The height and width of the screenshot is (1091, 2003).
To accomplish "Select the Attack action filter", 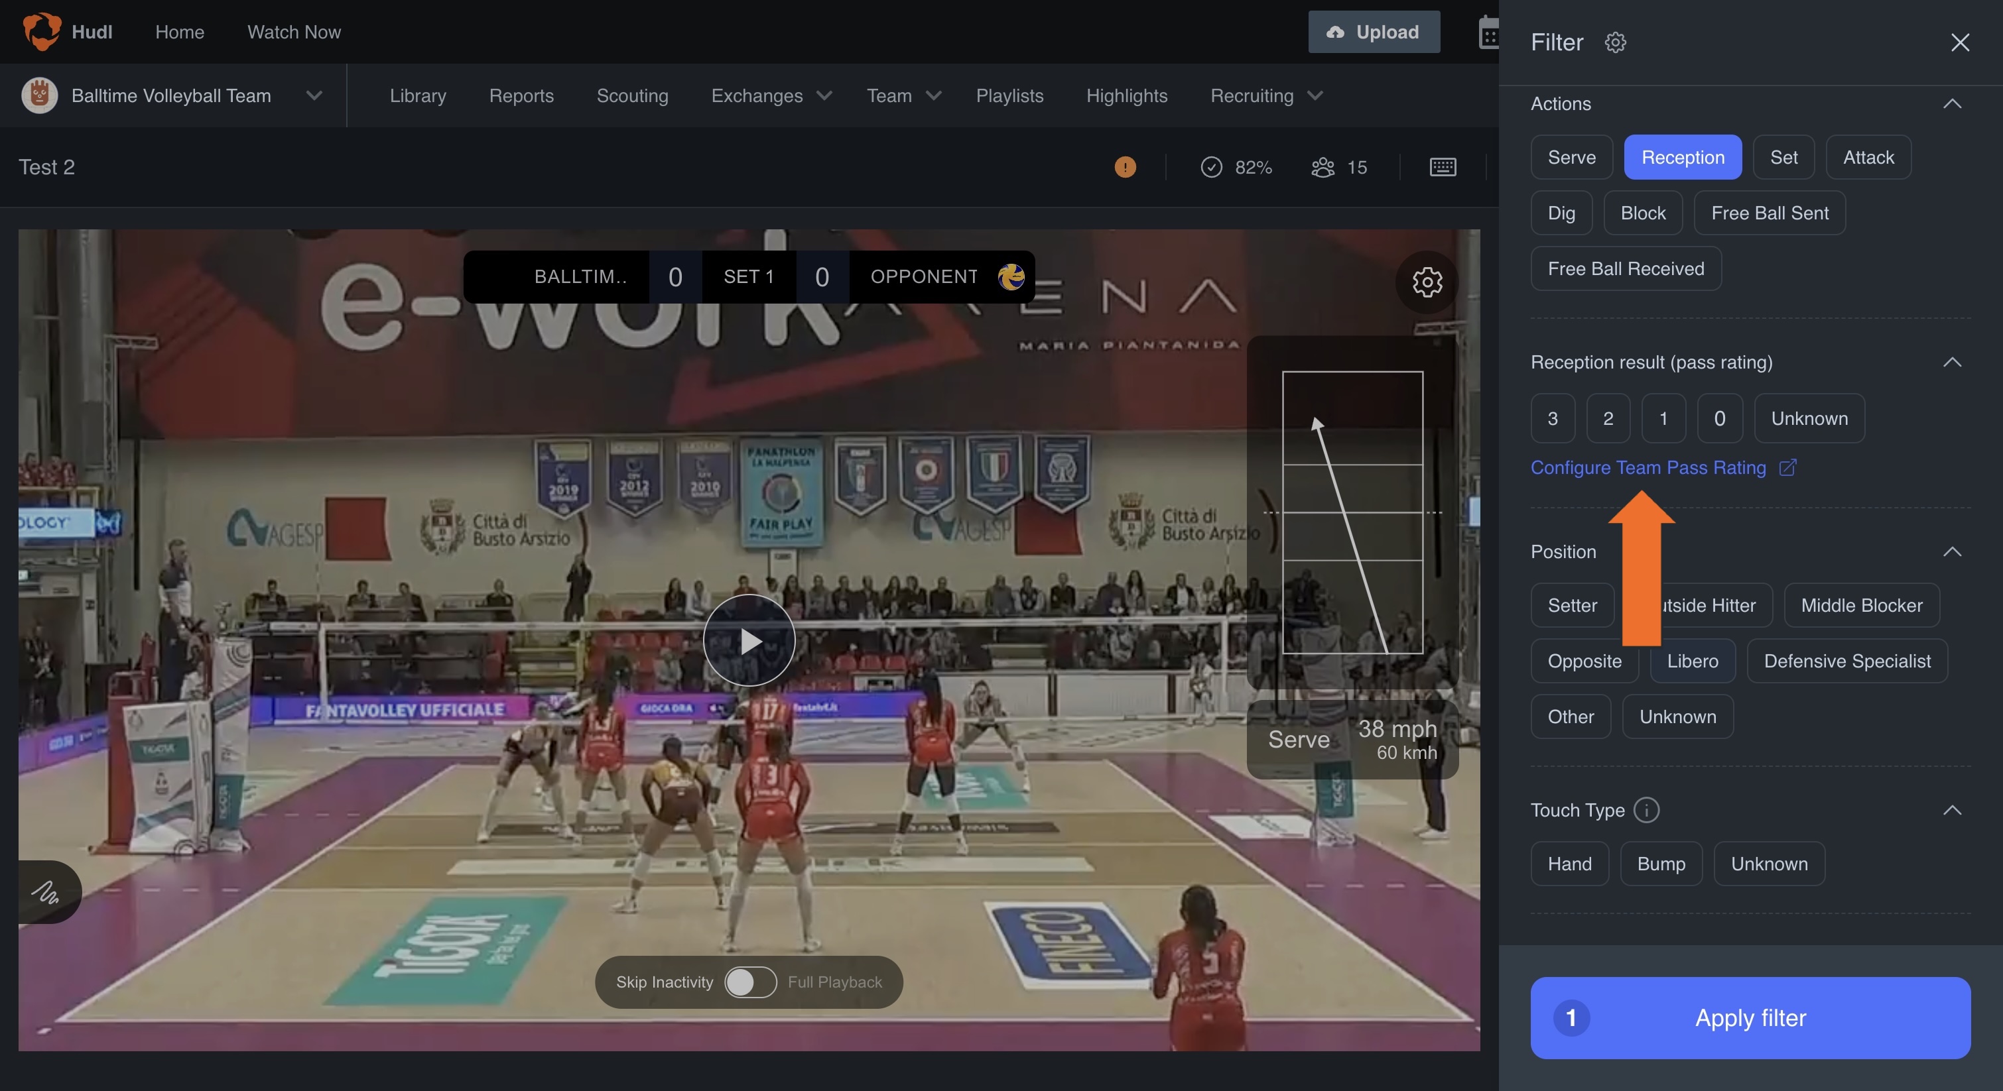I will point(1868,157).
